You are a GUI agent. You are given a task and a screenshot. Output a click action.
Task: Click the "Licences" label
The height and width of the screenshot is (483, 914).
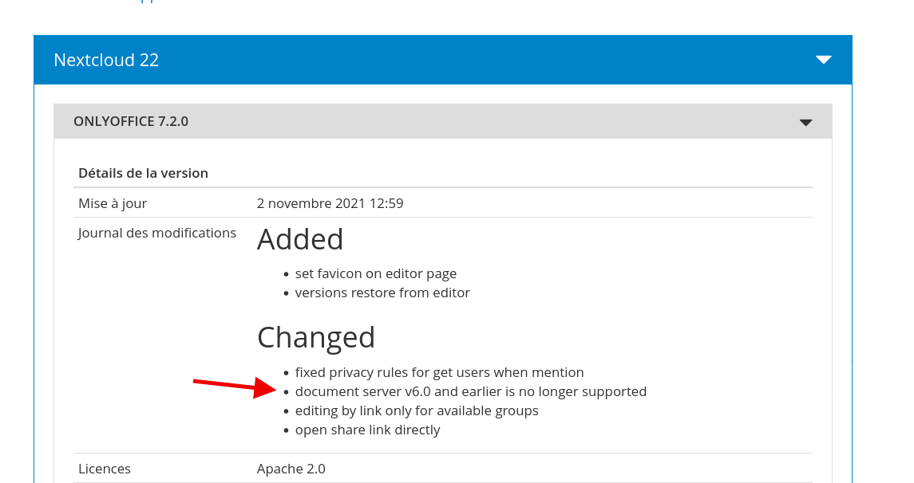click(x=105, y=469)
